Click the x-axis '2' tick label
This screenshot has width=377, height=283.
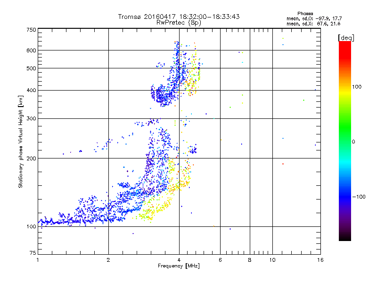point(108,260)
